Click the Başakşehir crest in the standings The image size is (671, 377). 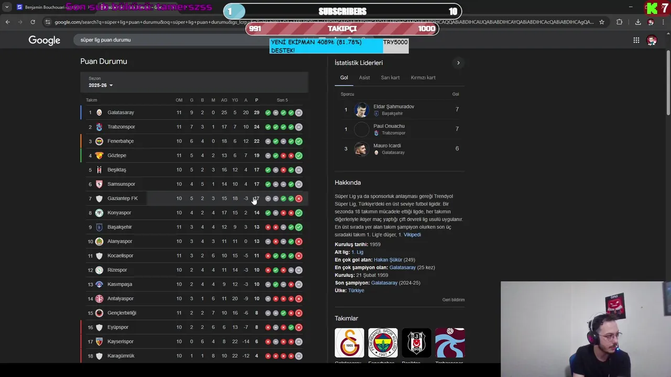point(99,227)
